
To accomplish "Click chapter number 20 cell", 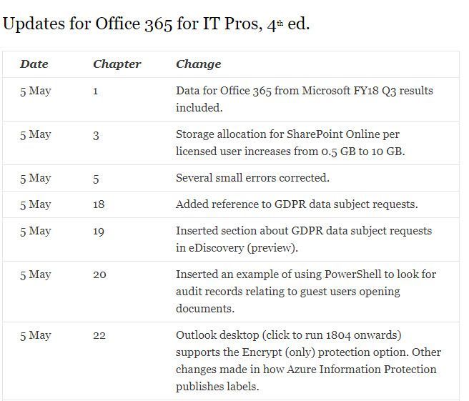I will tap(99, 275).
